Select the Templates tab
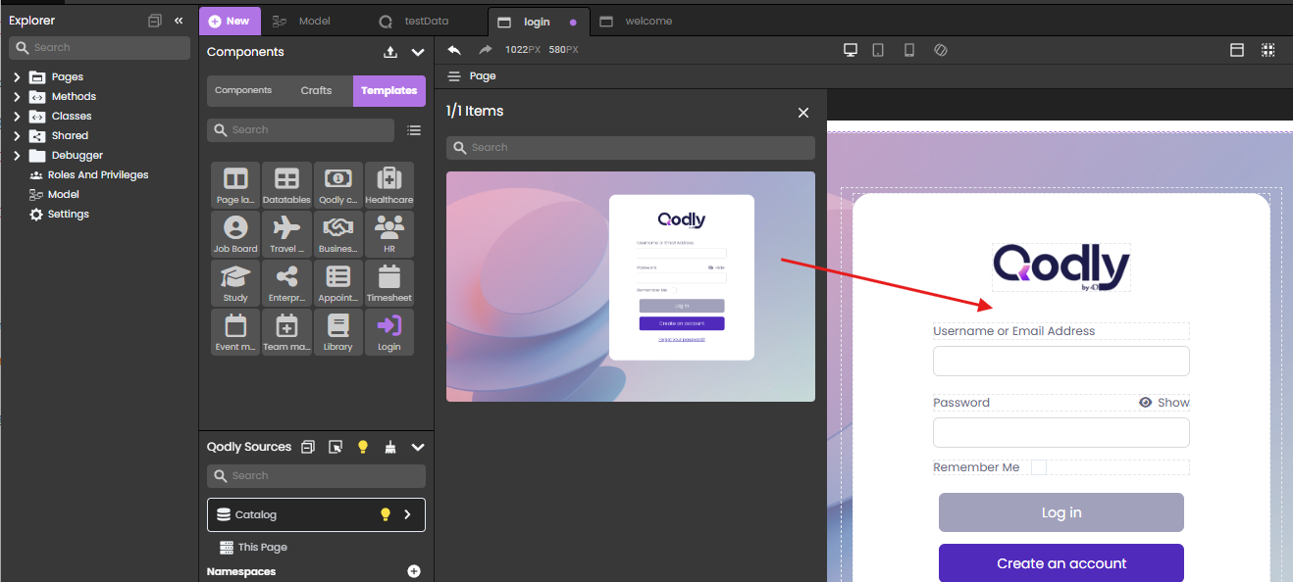The height and width of the screenshot is (582, 1293). click(x=389, y=90)
